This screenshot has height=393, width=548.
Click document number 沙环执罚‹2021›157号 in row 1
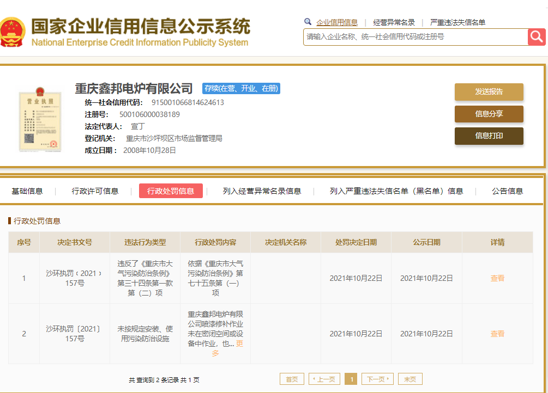tap(75, 278)
